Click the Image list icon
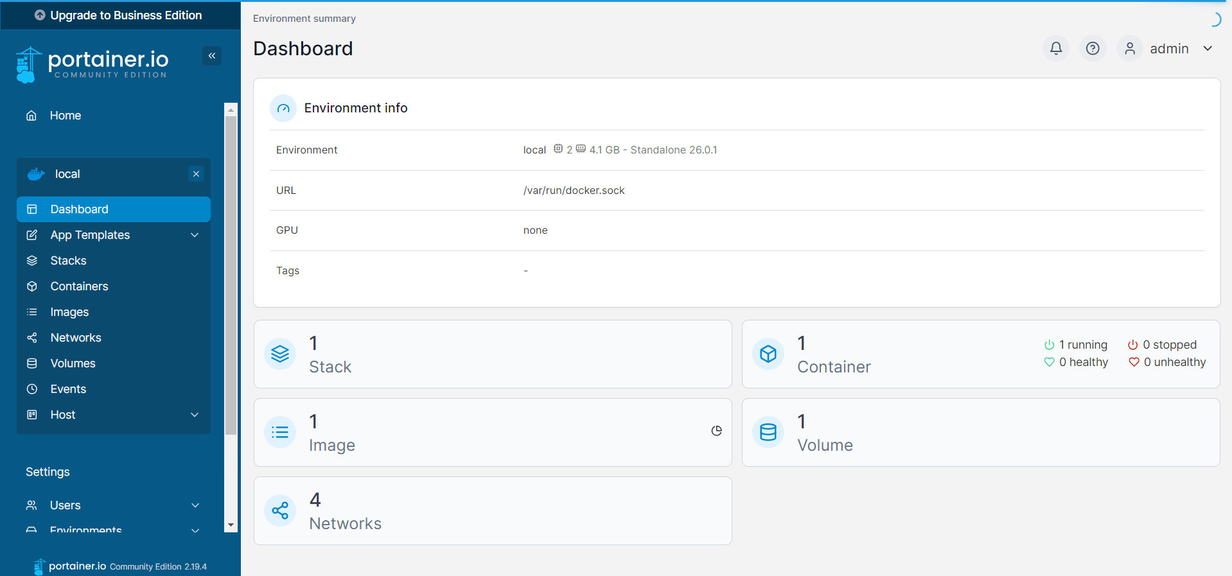The height and width of the screenshot is (576, 1232). [280, 432]
